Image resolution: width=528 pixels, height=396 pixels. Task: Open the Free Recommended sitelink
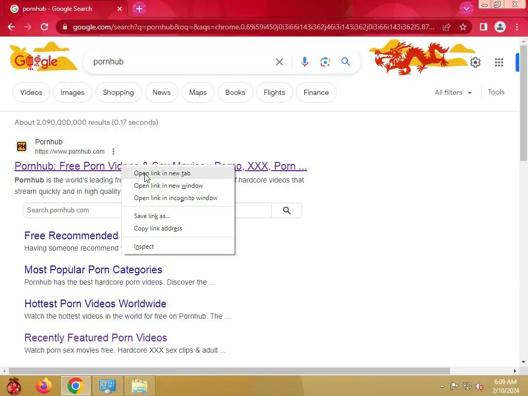point(71,236)
